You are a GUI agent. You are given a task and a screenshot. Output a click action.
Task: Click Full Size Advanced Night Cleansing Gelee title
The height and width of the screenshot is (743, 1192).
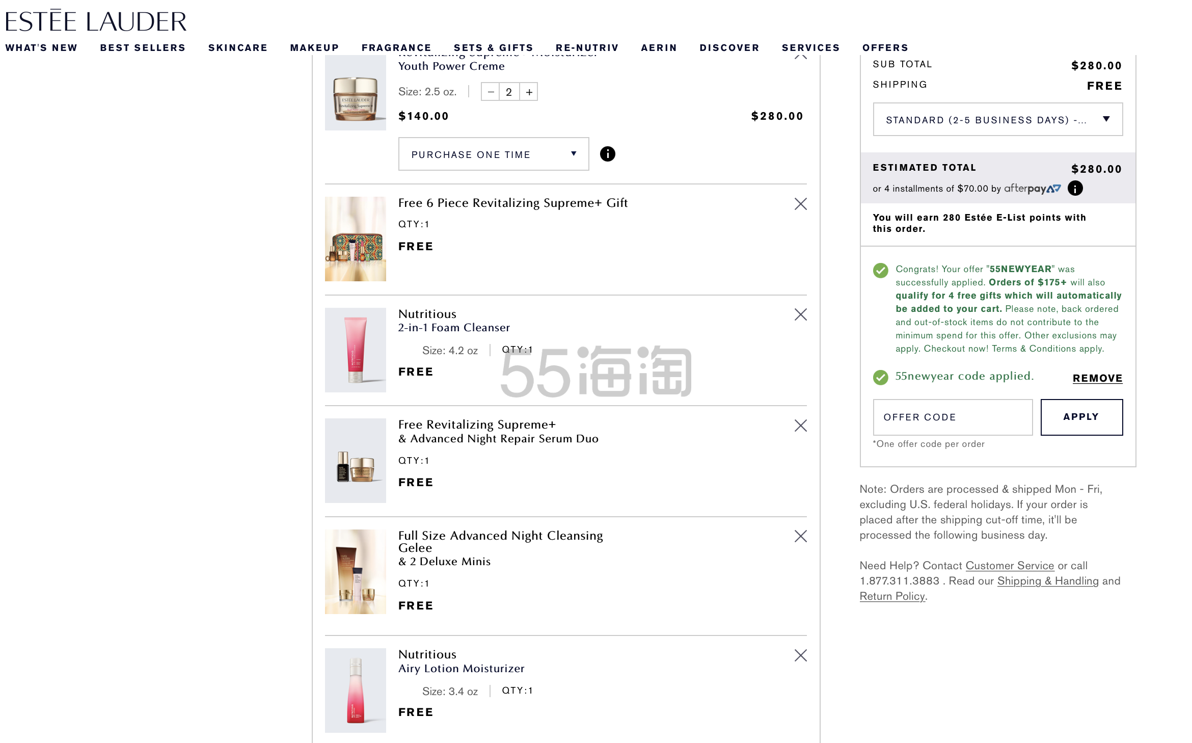[x=500, y=548]
